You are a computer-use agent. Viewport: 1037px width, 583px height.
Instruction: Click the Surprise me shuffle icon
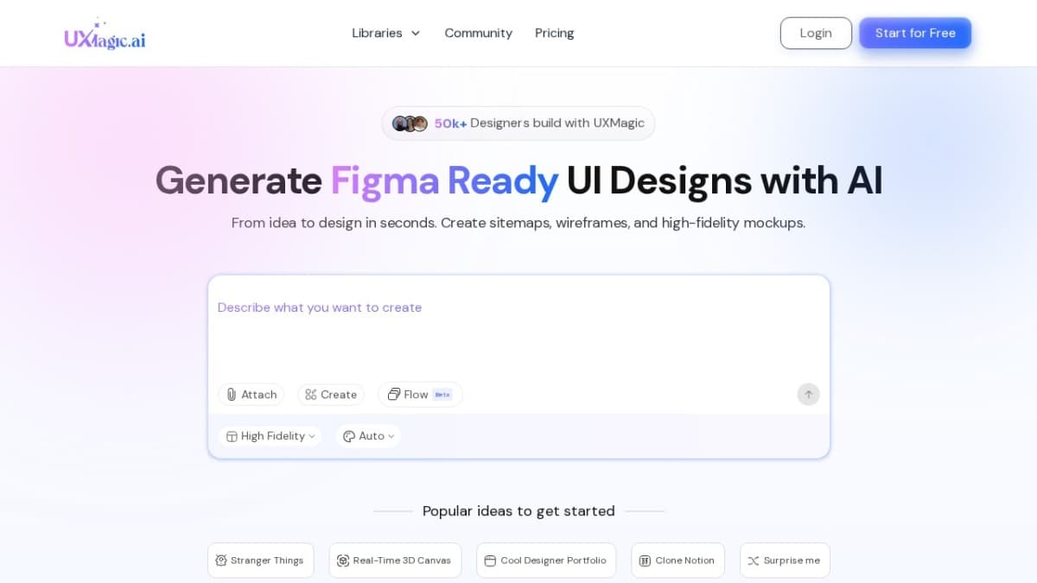[755, 560]
